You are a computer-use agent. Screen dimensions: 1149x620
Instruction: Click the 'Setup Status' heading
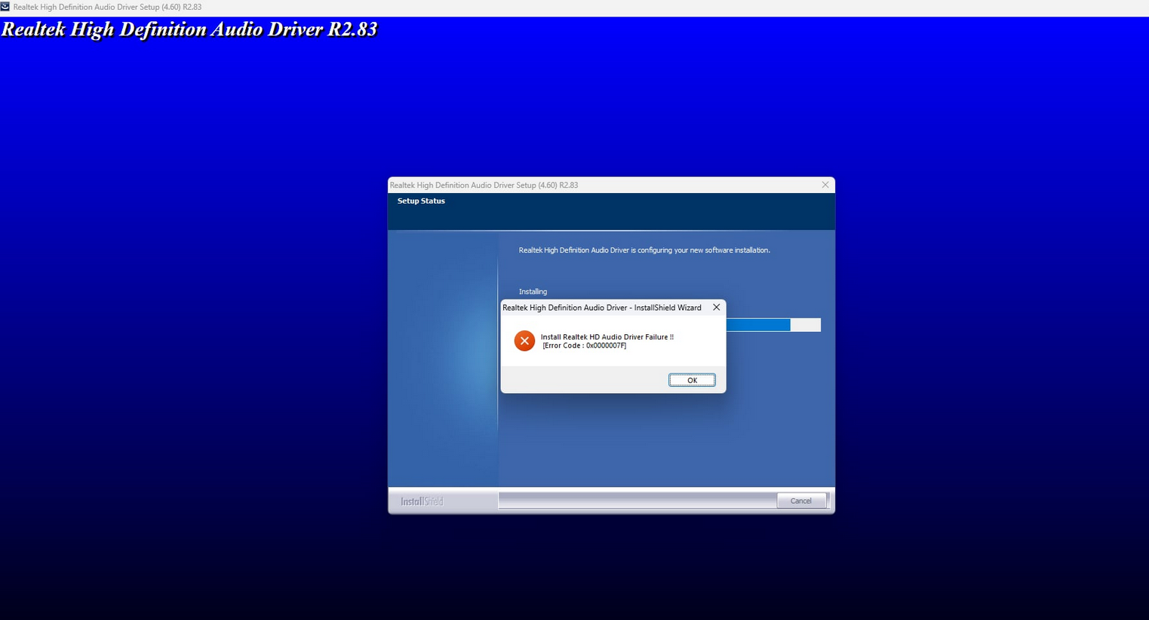(x=421, y=201)
